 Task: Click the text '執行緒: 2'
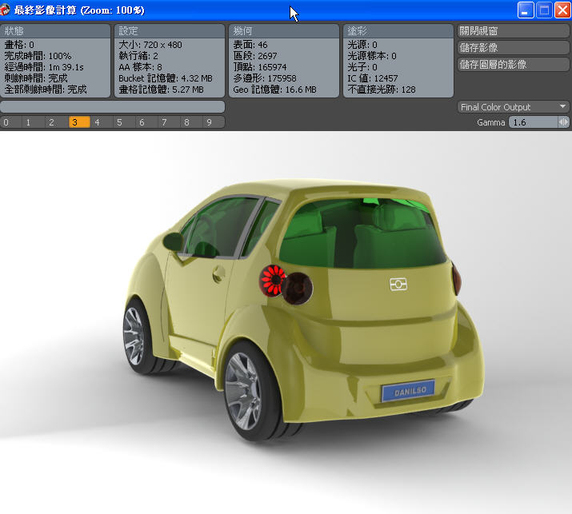point(138,56)
